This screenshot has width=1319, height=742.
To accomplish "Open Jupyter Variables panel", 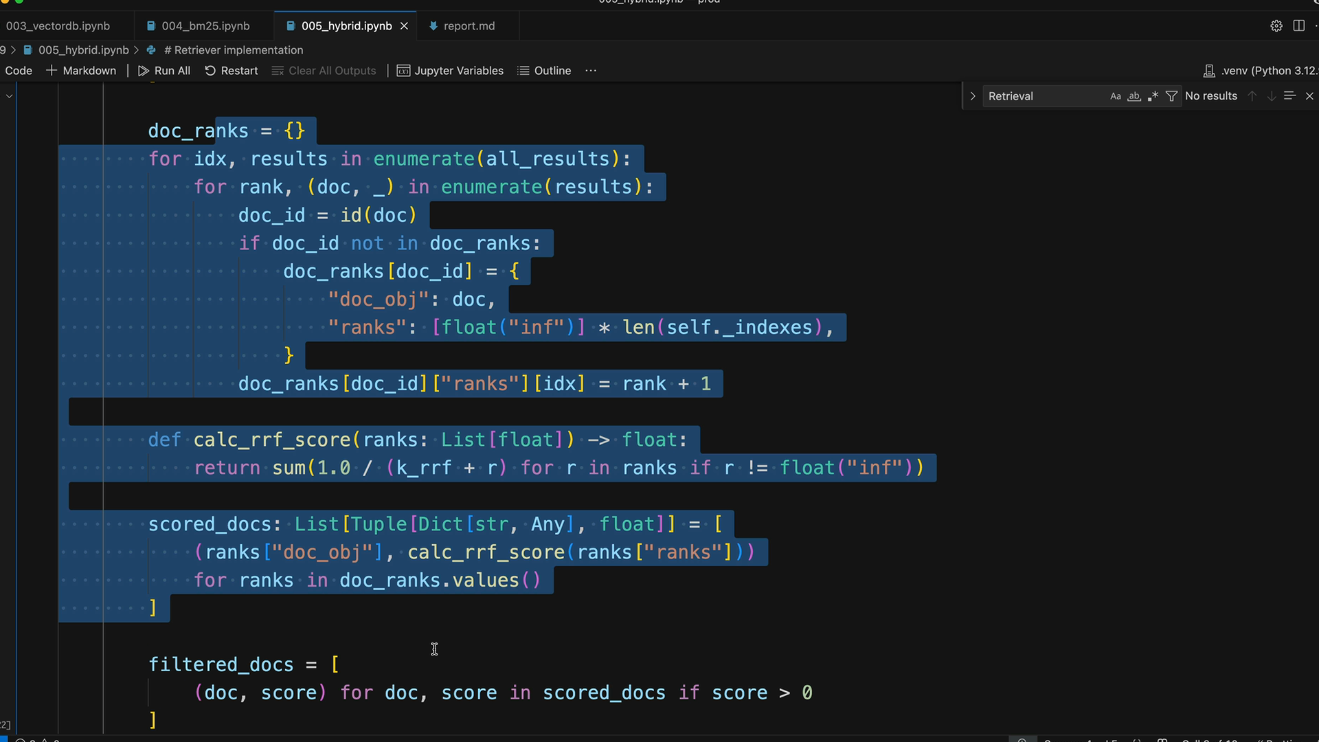I will coord(450,71).
